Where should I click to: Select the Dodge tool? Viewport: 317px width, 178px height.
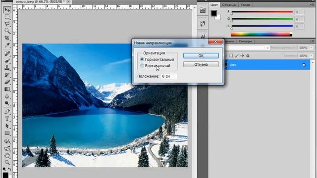tap(7, 103)
